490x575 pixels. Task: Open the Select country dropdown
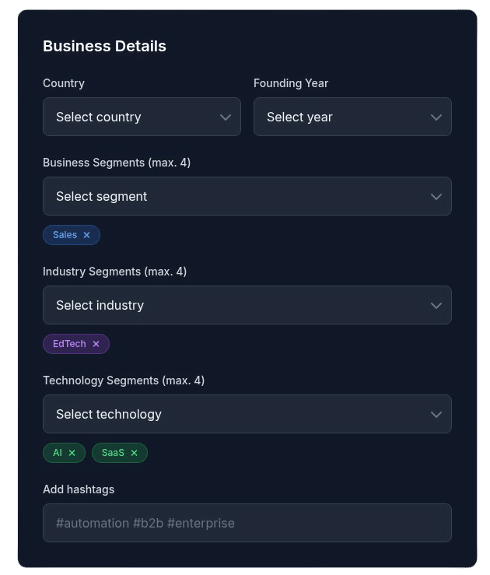132,117
